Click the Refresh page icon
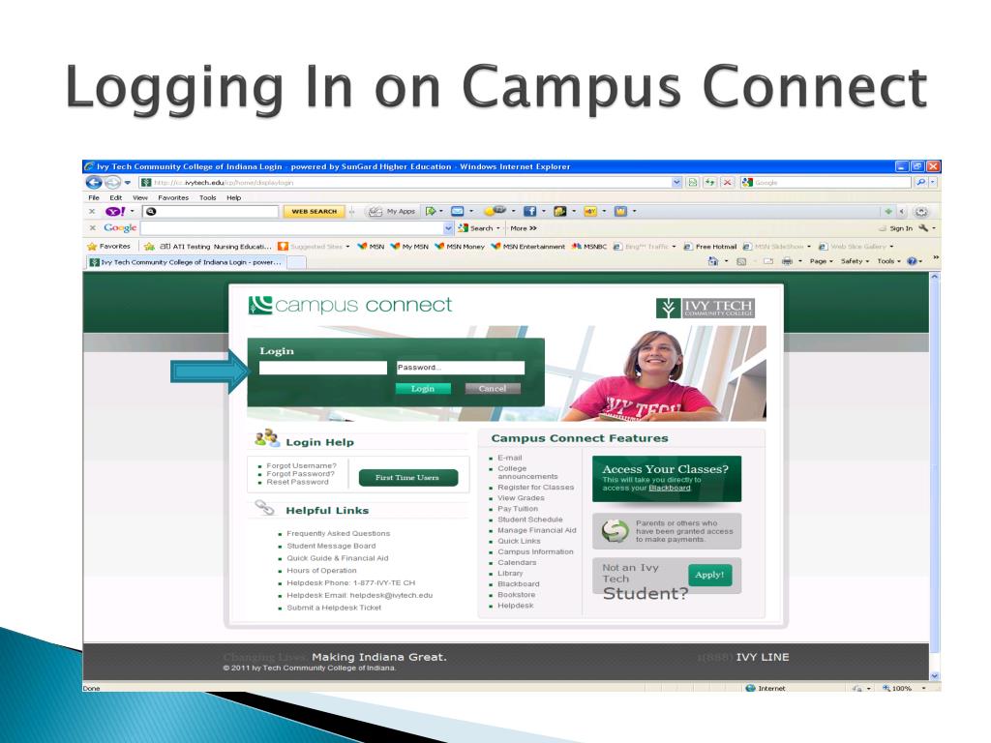Viewport: 991px width, 743px height. point(710,182)
